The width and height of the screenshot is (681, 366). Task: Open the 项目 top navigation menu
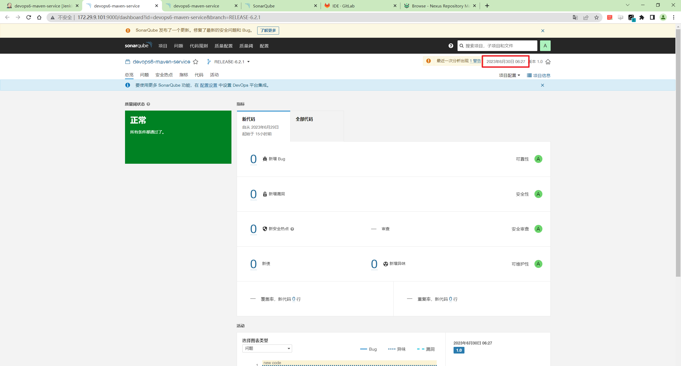tap(163, 46)
